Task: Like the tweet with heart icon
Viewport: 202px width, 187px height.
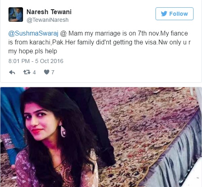Action: pos(46,72)
